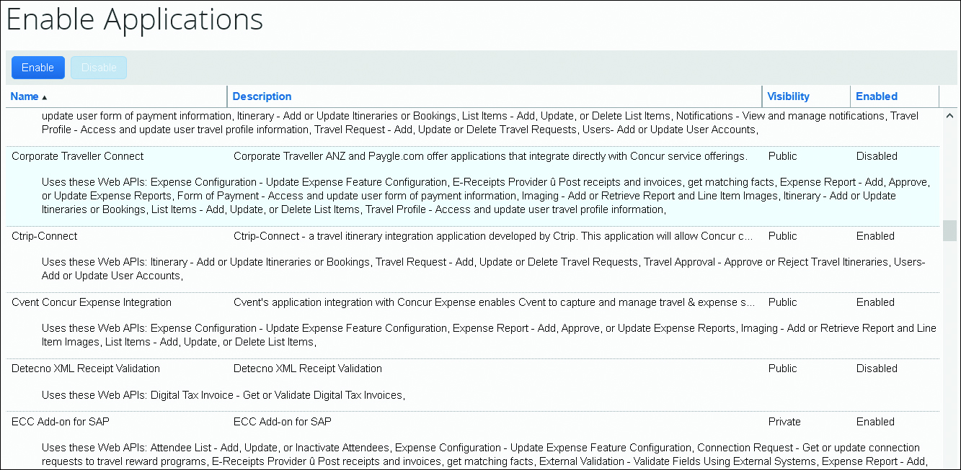
Task: Click the vertical scrollbar thumb
Action: pos(949,231)
